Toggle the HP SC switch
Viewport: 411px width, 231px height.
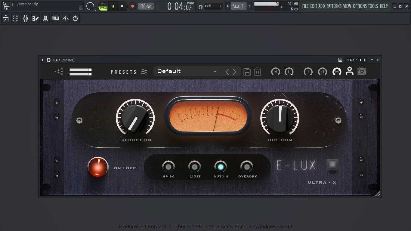pos(168,167)
